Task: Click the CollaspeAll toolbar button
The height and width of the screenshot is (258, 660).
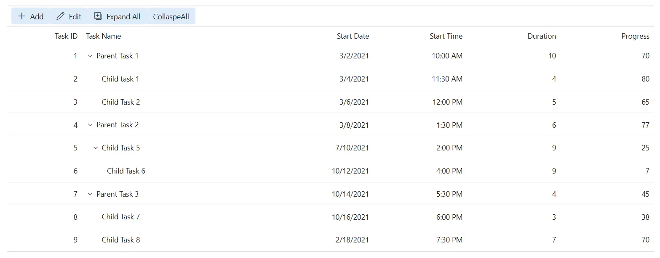Action: [171, 16]
